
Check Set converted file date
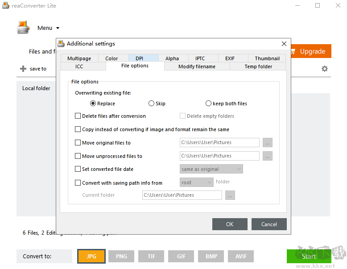tap(78, 169)
